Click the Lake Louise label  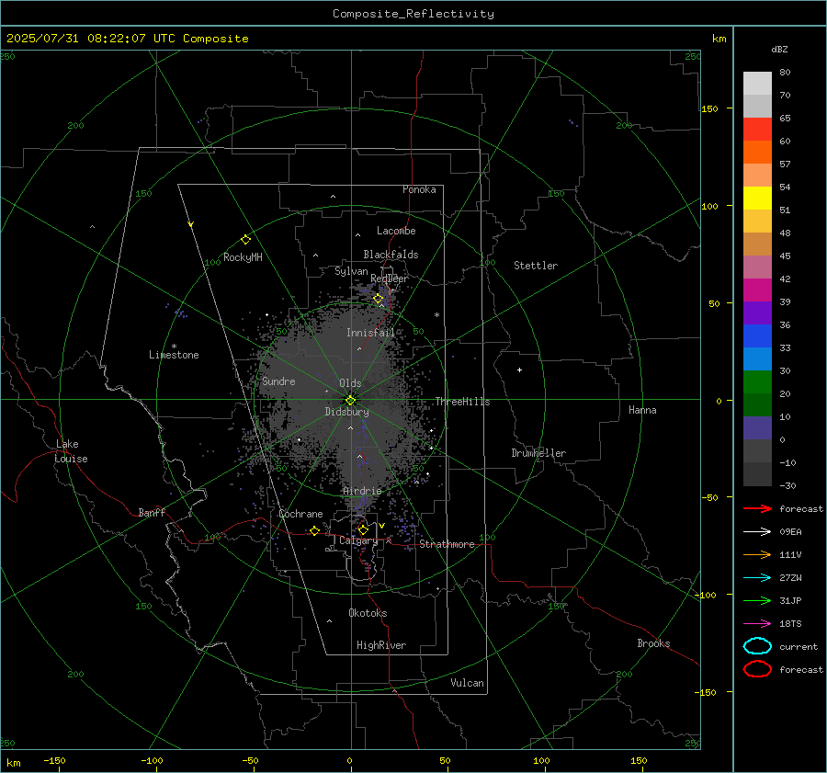pos(71,451)
